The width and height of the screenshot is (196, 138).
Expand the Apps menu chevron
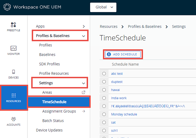pyautogui.click(x=84, y=26)
